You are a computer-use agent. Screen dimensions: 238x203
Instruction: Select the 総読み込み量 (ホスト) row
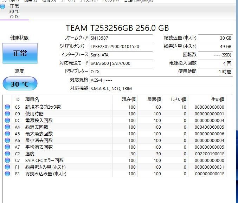tap(115, 174)
